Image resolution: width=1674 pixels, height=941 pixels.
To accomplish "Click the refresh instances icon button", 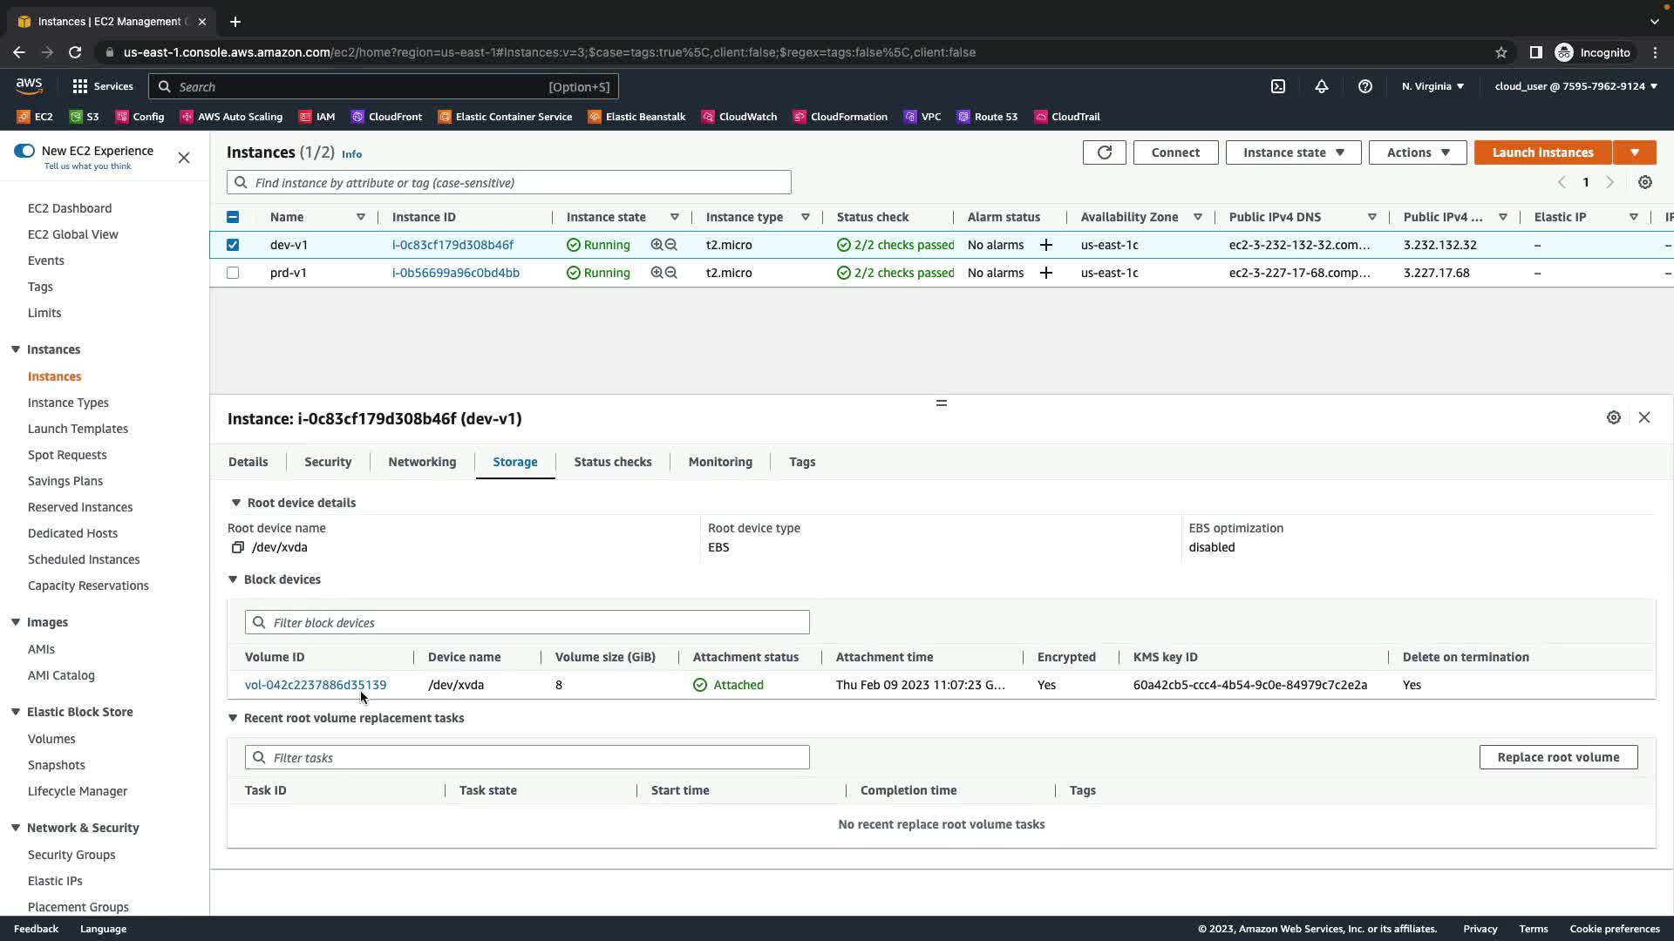I will (x=1104, y=152).
